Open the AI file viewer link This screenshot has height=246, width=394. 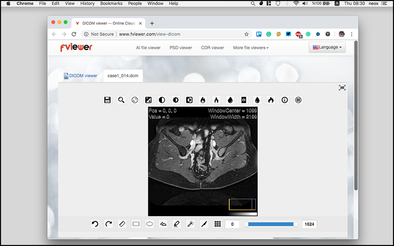click(148, 48)
